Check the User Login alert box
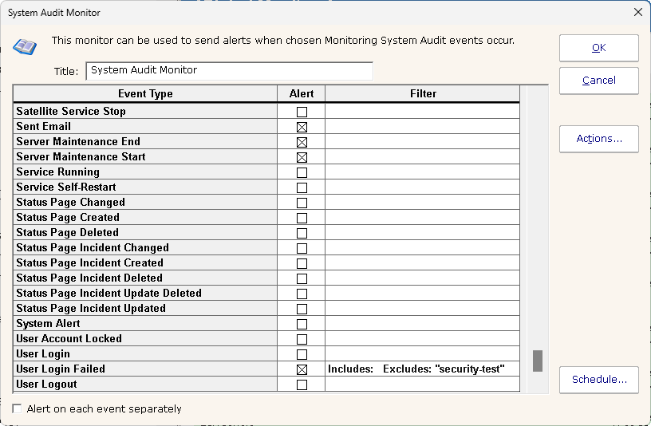 coord(302,354)
